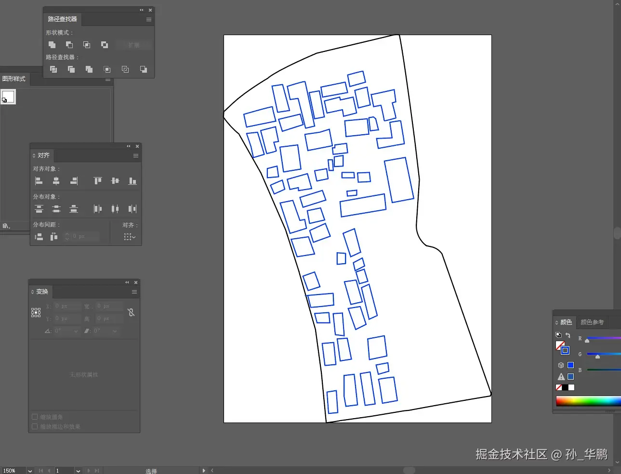The width and height of the screenshot is (621, 474).
Task: Cycle the 对齐 panel display expander arrows
Action: pos(34,155)
